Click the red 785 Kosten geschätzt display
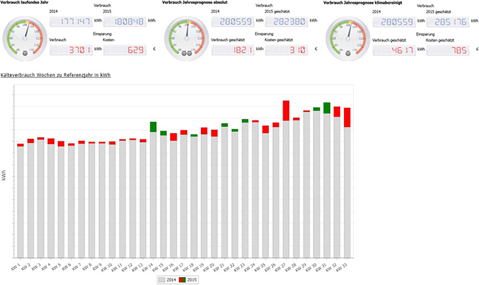479x285 pixels. coord(448,49)
